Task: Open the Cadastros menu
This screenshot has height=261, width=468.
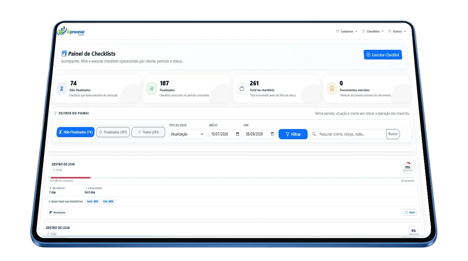Action: pos(347,31)
